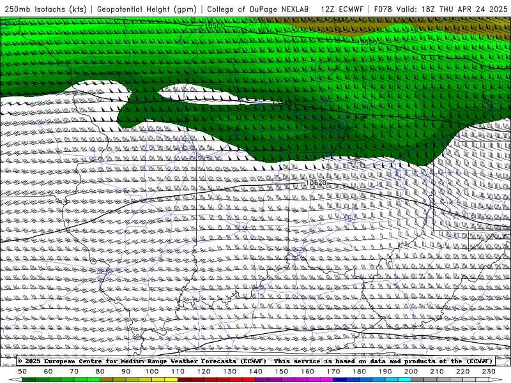Click the 10620 height contour label
This screenshot has height=383, width=511.
point(316,183)
